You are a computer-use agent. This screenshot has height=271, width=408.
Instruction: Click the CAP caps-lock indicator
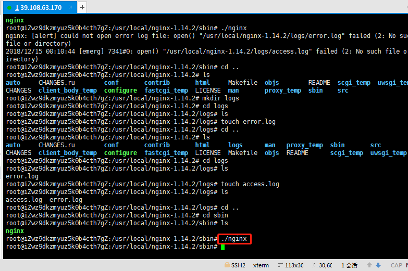[x=397, y=265]
